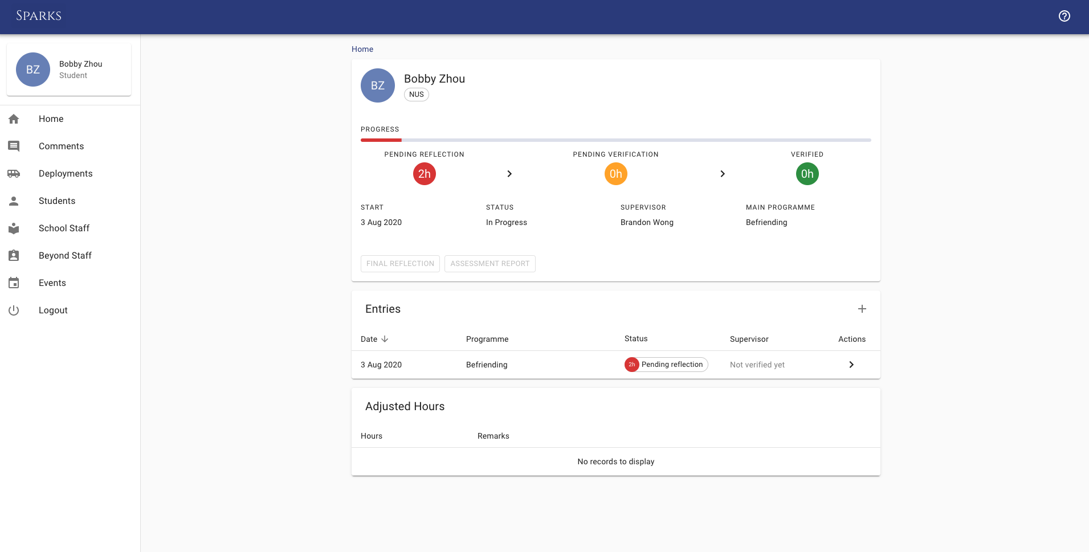Click the Bobby Zhou profile card
This screenshot has width=1089, height=552.
[x=69, y=69]
